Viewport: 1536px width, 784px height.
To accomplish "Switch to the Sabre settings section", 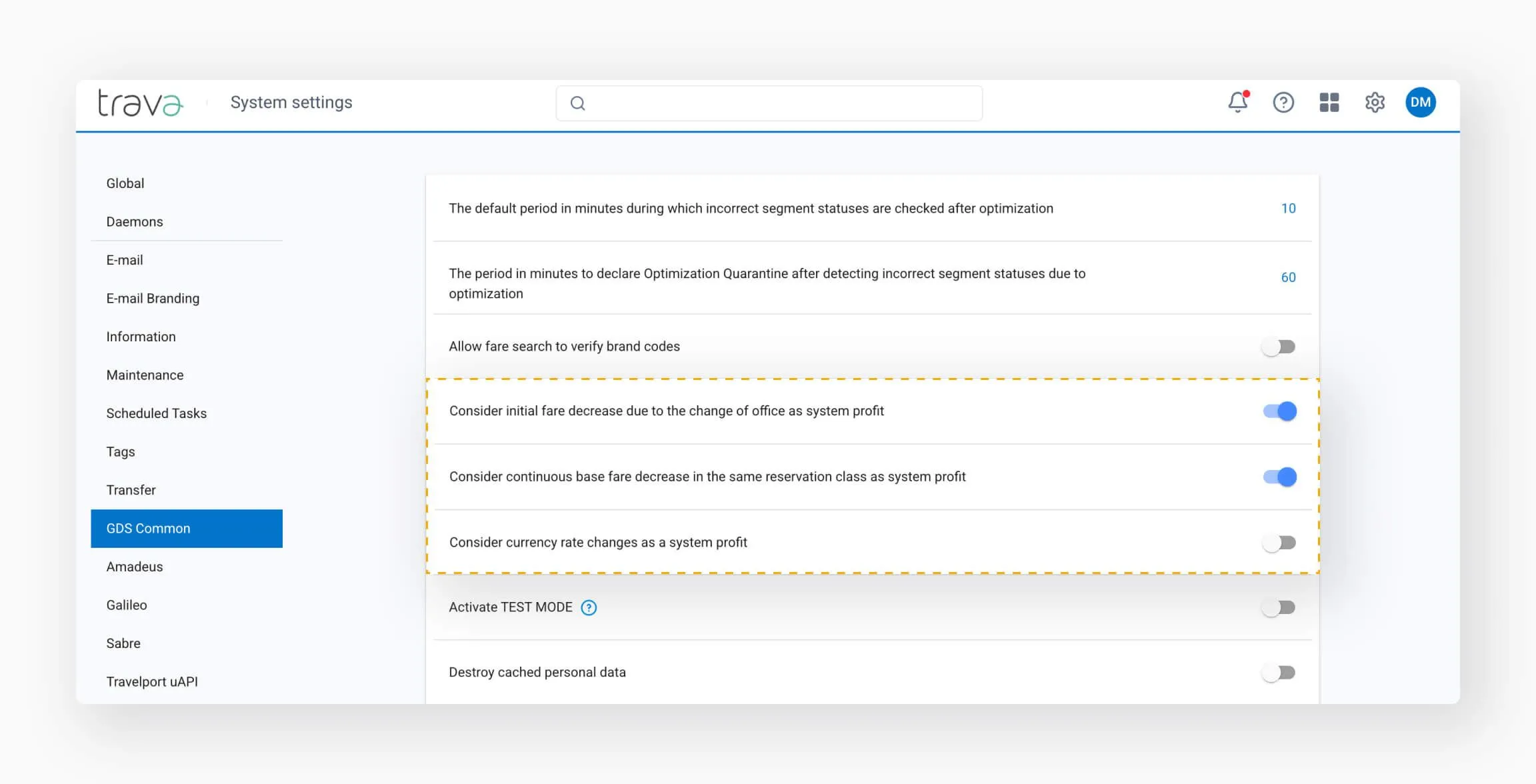I will point(123,643).
